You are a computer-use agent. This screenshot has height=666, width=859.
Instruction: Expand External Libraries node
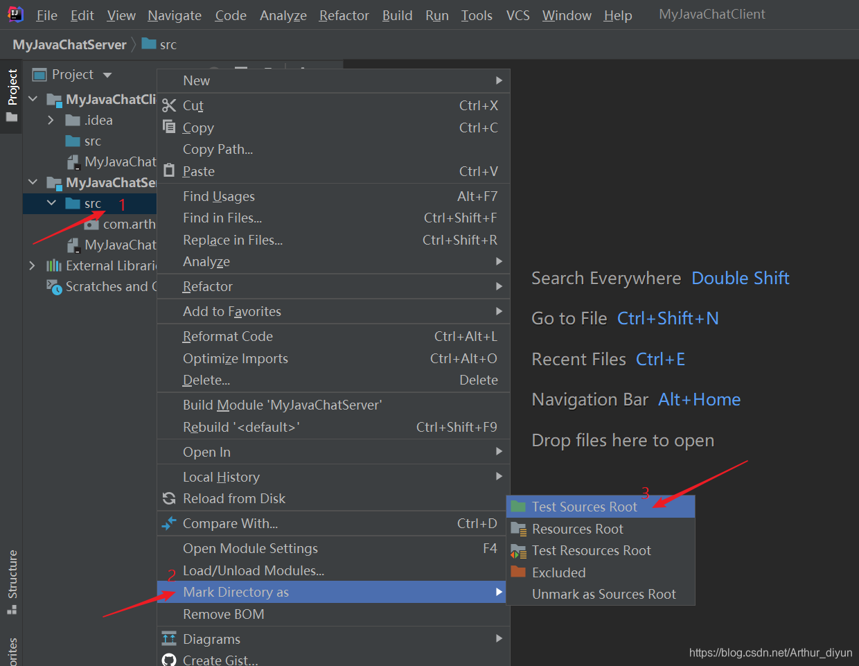tap(32, 265)
